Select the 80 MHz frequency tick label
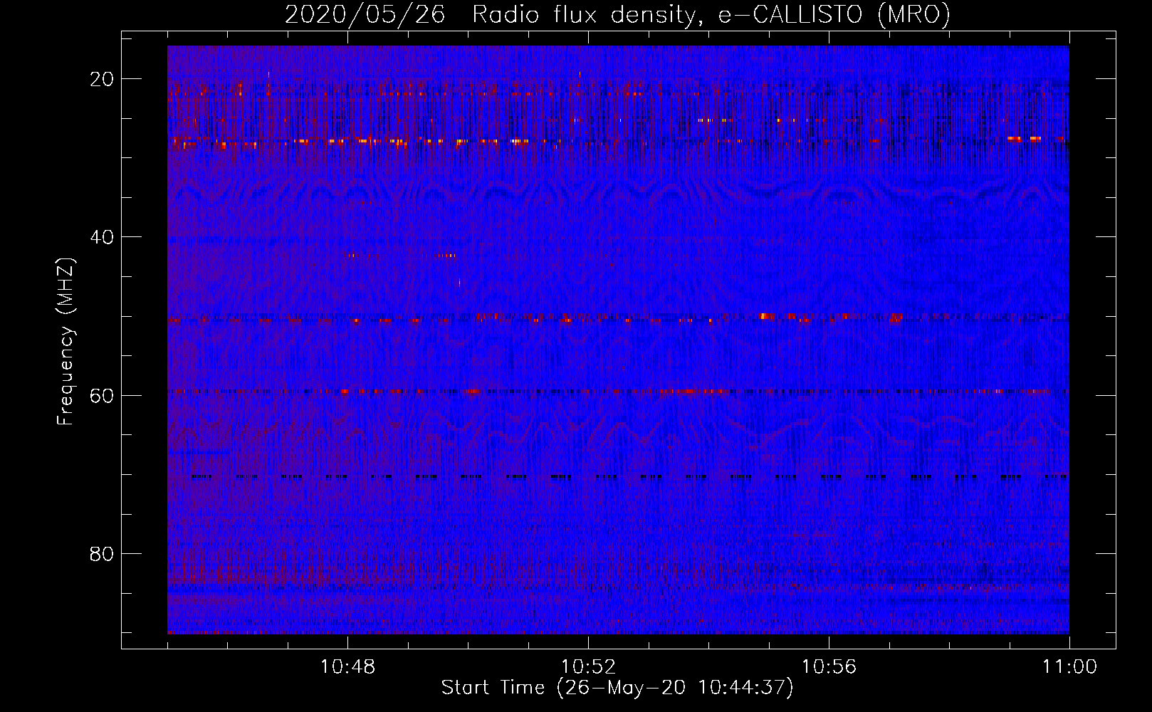Viewport: 1152px width, 712px height. (x=103, y=554)
